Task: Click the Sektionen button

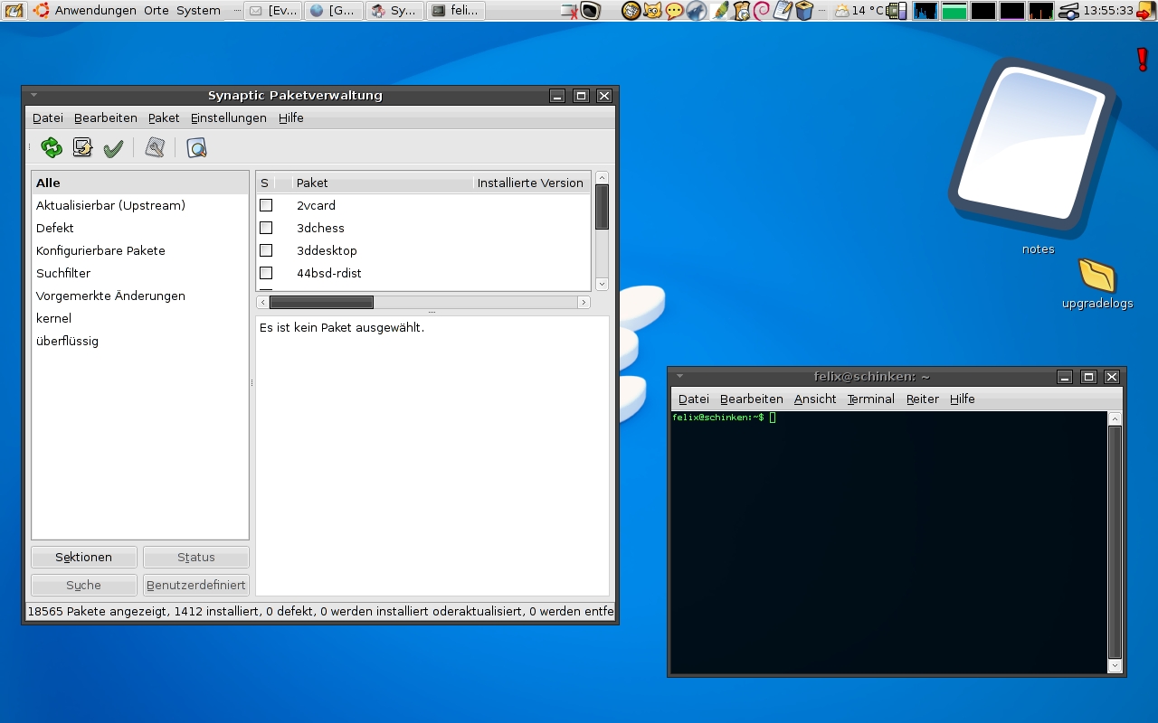Action: (84, 558)
